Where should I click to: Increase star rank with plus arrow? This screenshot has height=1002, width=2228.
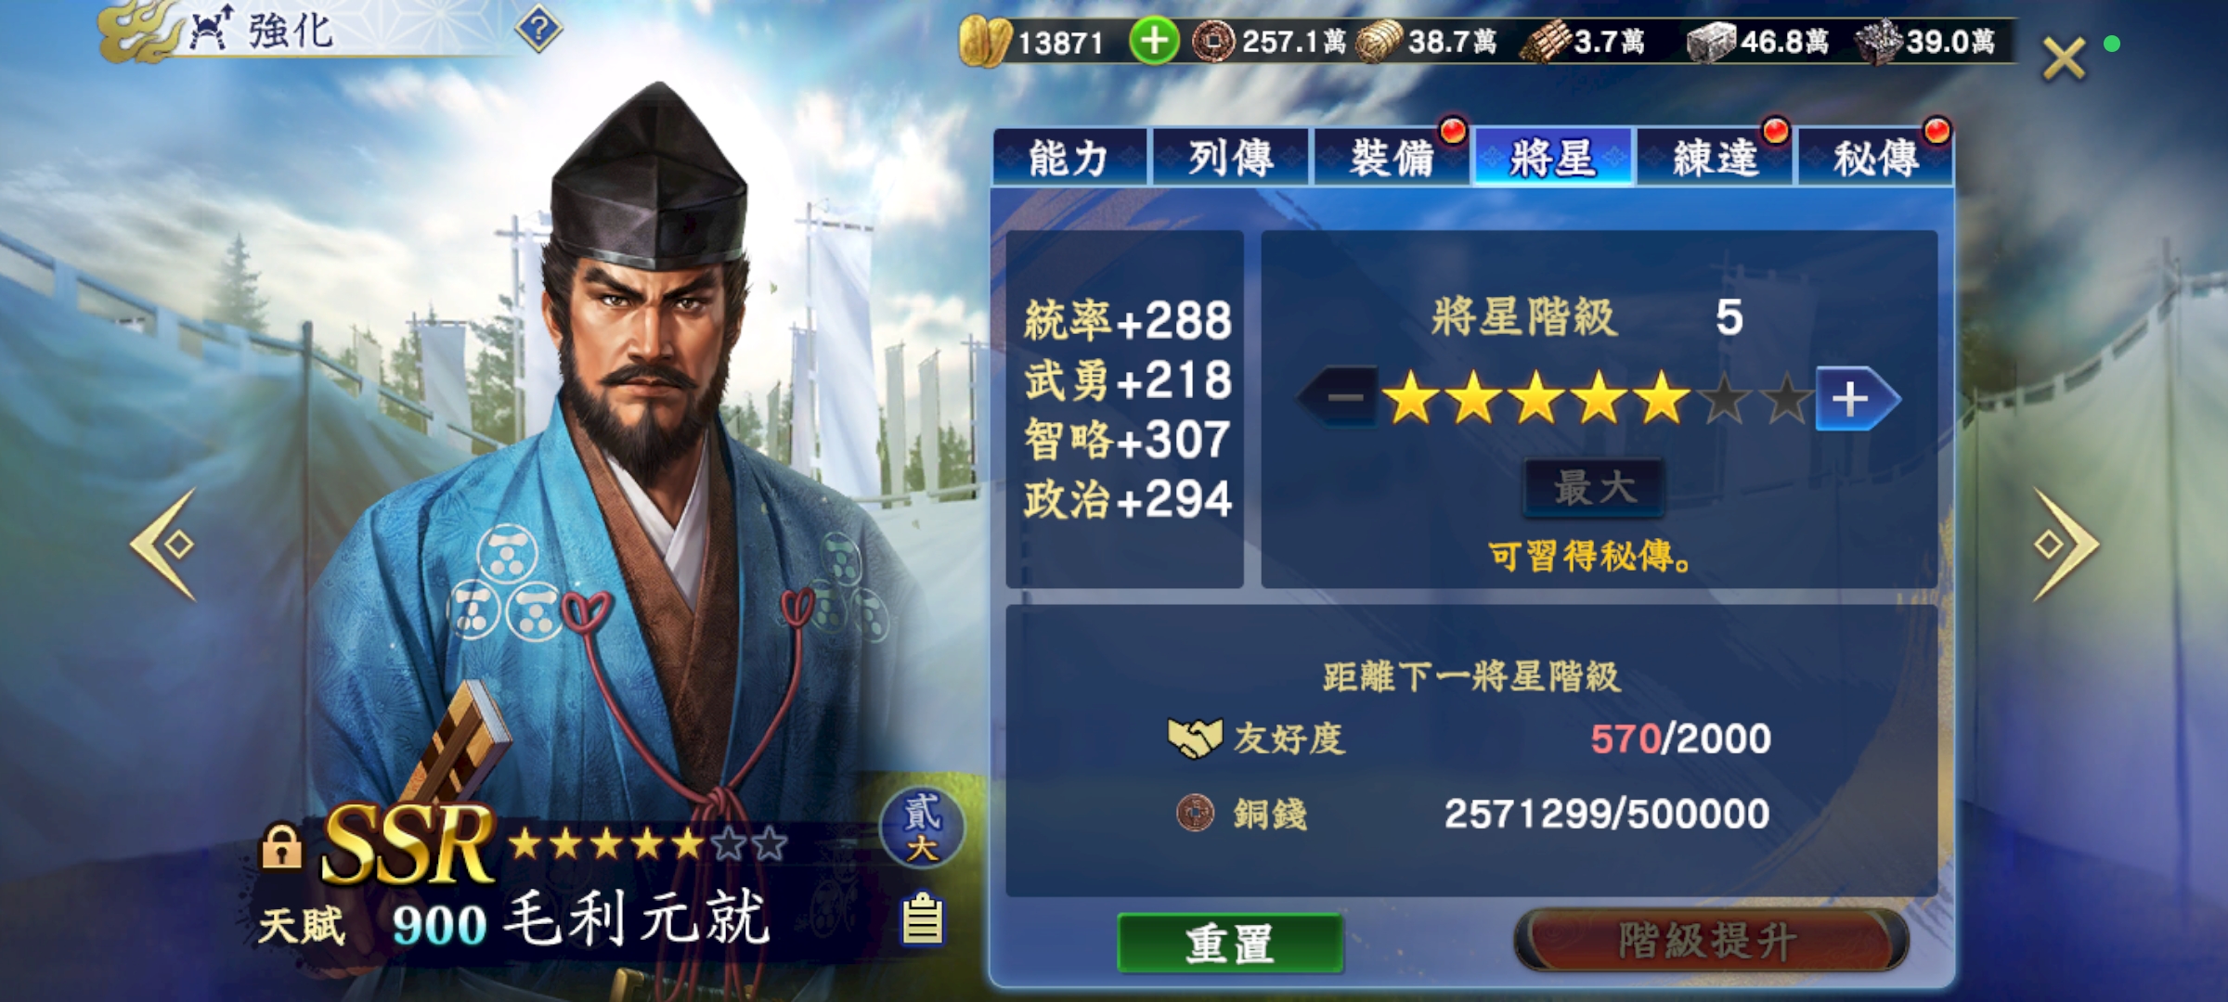1858,399
